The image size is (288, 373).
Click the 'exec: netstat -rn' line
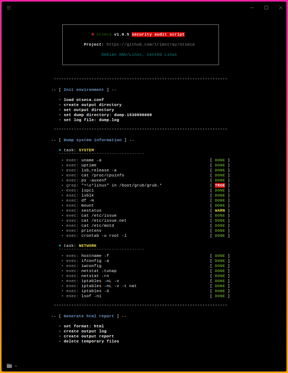[x=87, y=276]
